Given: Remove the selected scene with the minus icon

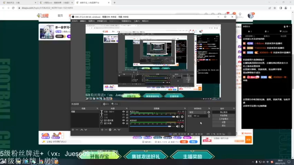Looking at the screenshot, I should pos(77,130).
